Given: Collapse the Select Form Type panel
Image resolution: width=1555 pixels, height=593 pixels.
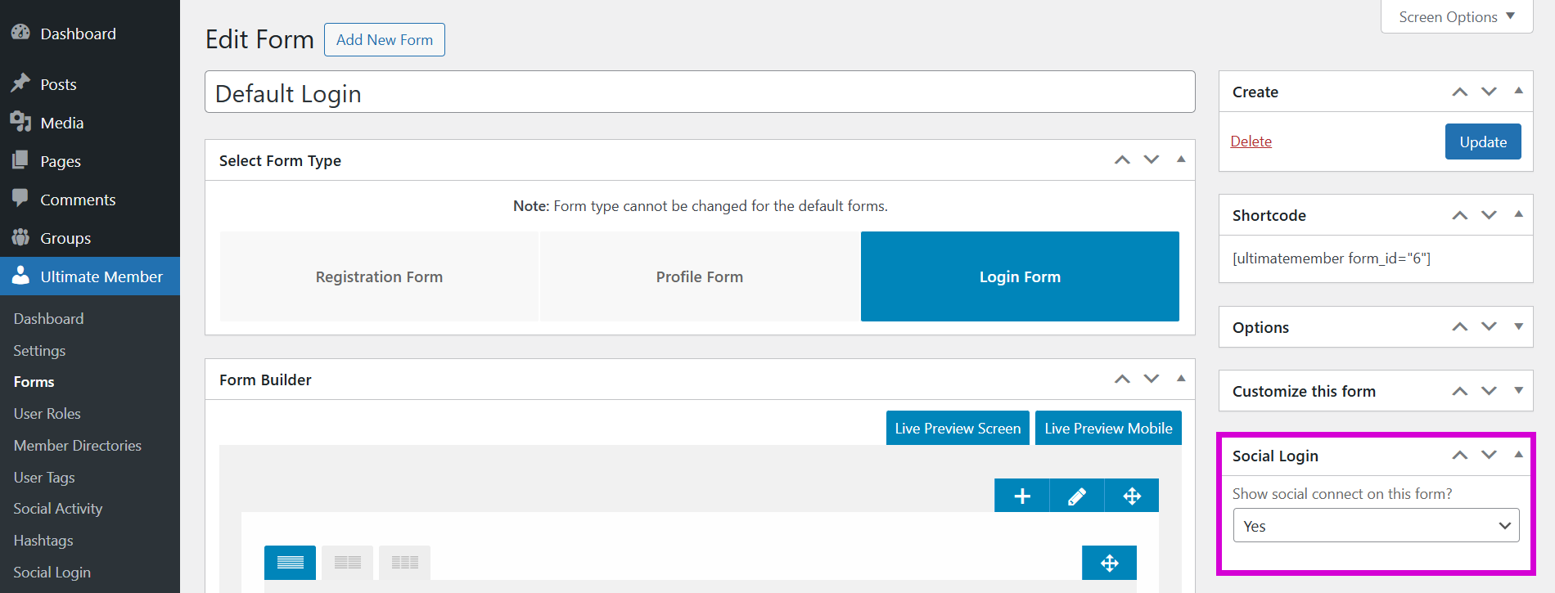Looking at the screenshot, I should [1181, 159].
